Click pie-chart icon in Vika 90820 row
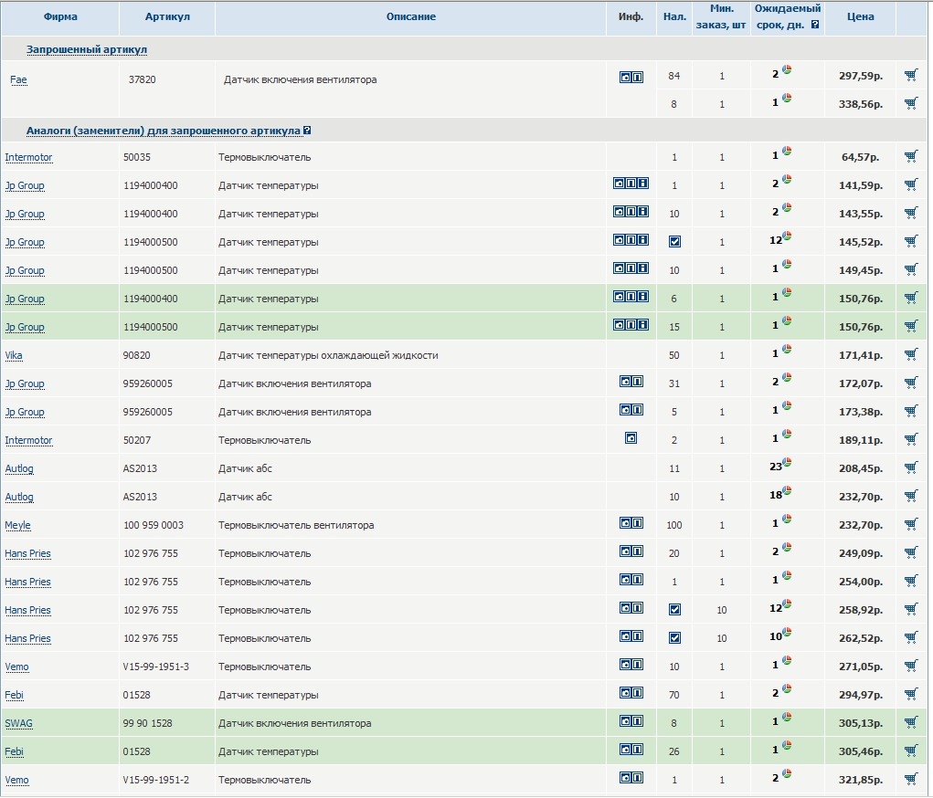This screenshot has height=798, width=933. (x=787, y=349)
